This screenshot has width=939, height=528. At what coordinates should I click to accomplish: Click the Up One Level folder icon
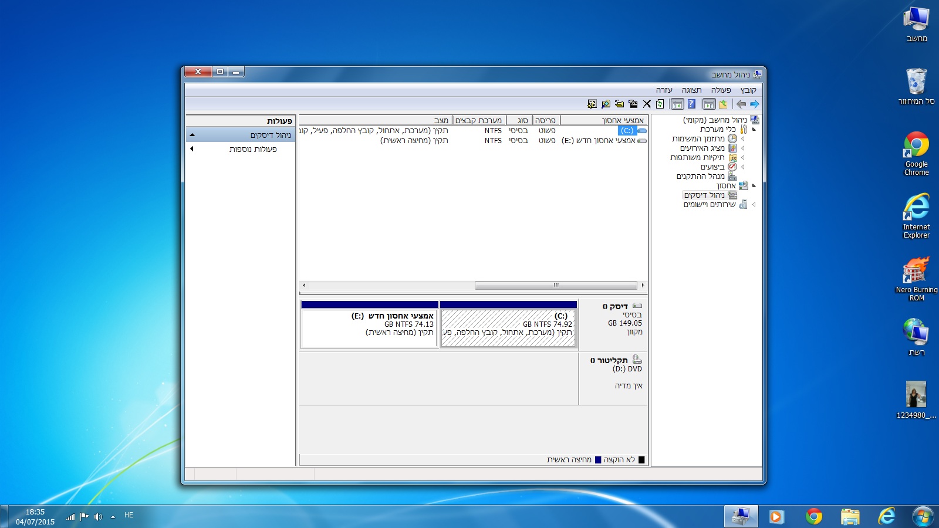click(723, 104)
